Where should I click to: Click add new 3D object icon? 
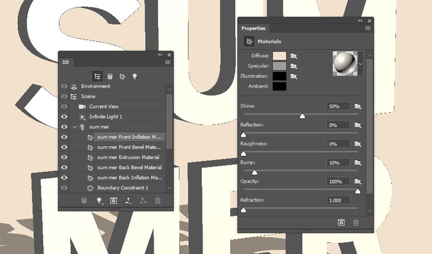click(x=84, y=200)
